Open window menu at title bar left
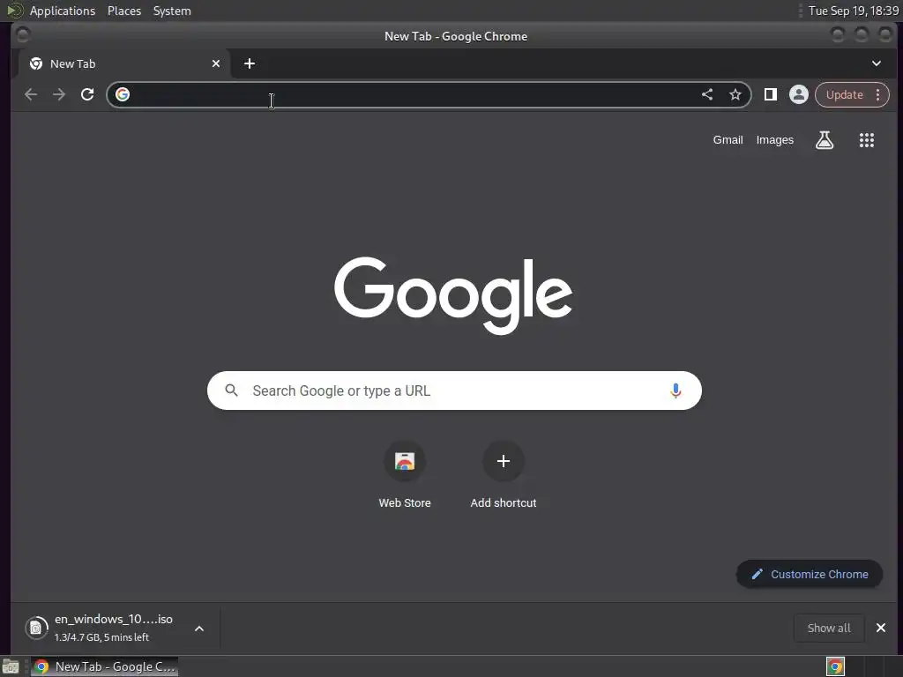 point(22,35)
